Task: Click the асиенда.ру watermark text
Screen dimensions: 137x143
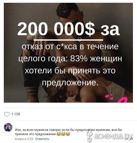Action: [113, 136]
